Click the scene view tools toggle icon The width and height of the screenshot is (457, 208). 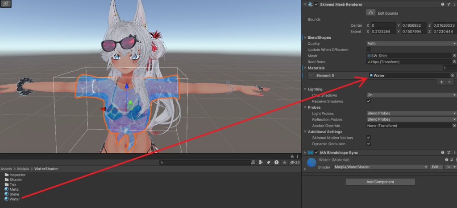5,4
